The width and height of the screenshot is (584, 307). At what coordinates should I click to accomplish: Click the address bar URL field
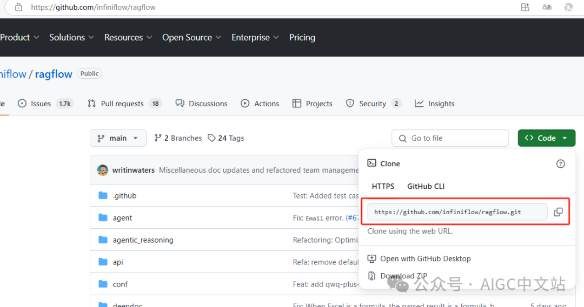point(93,7)
